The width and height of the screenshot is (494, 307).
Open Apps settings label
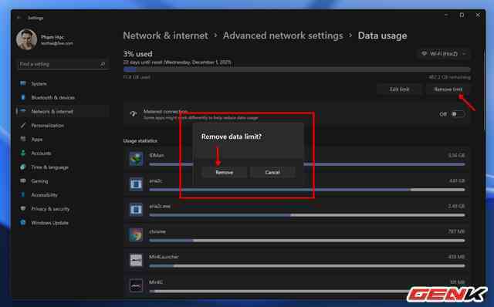point(36,139)
